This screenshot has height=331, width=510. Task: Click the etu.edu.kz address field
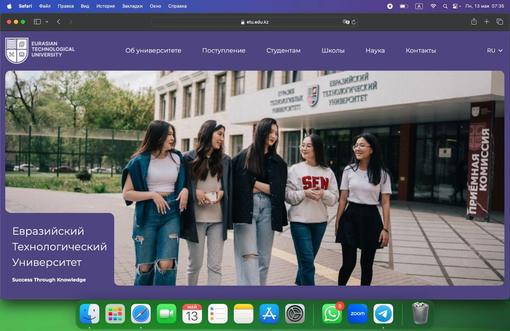tap(255, 22)
